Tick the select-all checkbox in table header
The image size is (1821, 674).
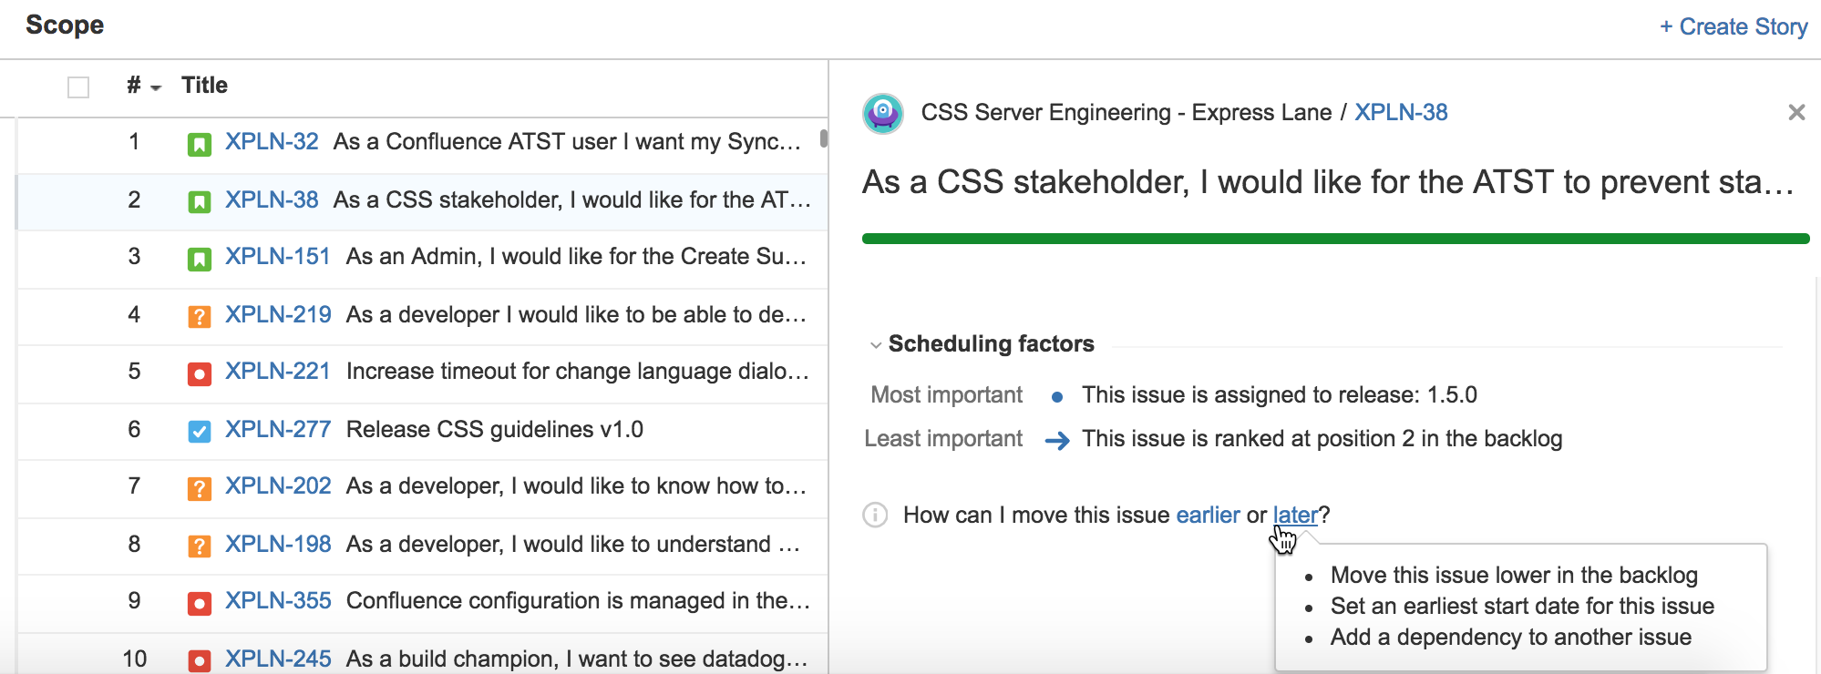point(78,87)
